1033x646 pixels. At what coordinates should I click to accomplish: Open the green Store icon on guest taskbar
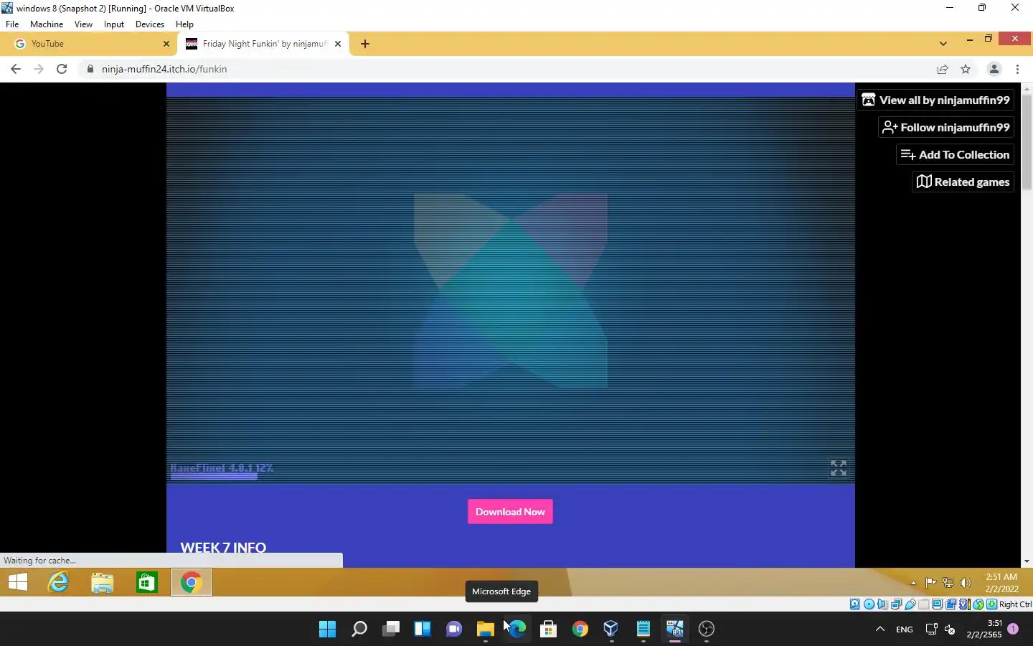147,582
